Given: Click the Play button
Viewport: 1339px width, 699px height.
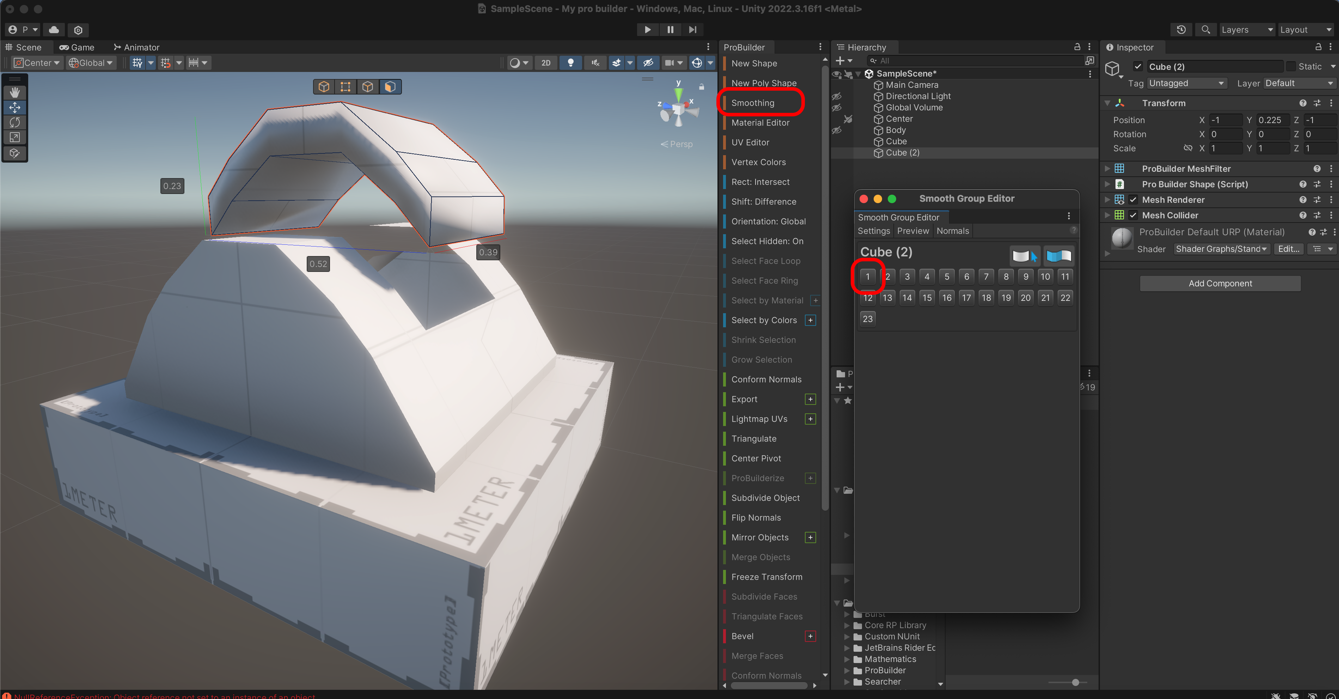Looking at the screenshot, I should 647,30.
